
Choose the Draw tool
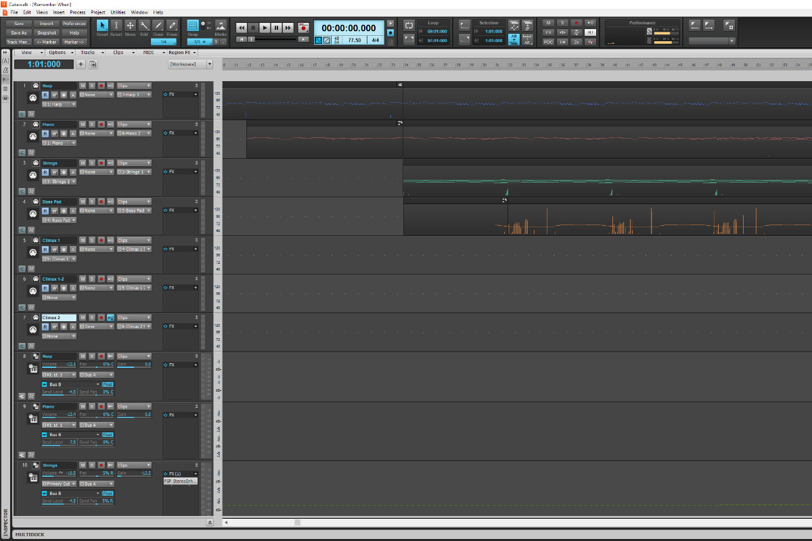[158, 26]
